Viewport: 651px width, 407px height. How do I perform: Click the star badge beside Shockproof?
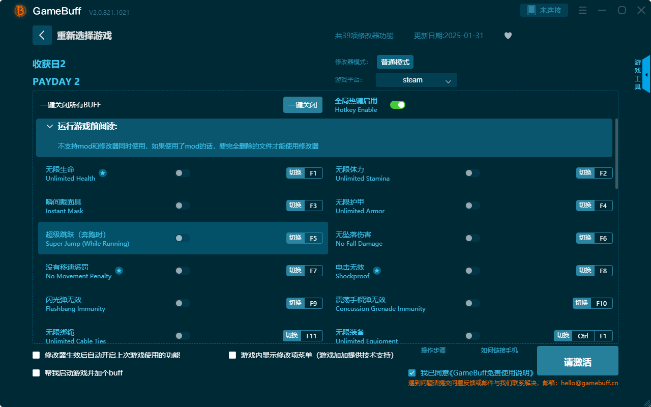377,271
